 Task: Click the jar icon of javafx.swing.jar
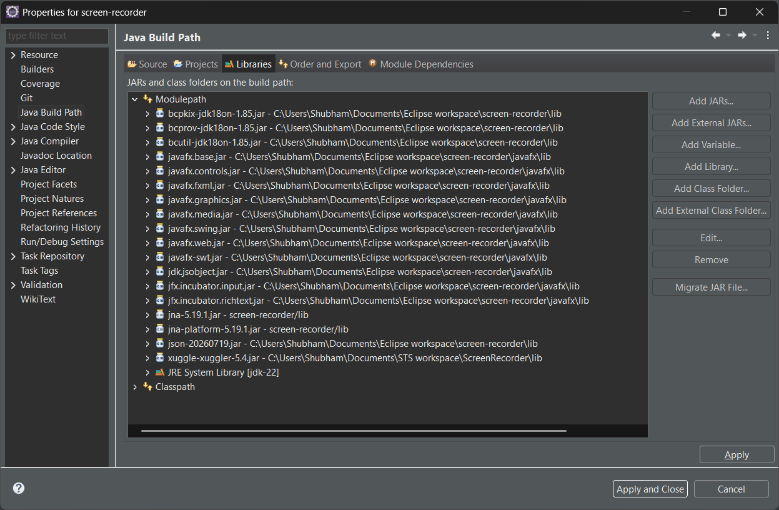pos(160,229)
